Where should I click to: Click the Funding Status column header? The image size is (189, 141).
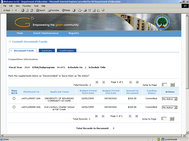(x=151, y=92)
